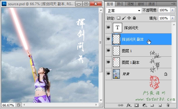Maximize the source.psd document window
Image resolution: width=178 pixels, height=109 pixels.
click(86, 4)
